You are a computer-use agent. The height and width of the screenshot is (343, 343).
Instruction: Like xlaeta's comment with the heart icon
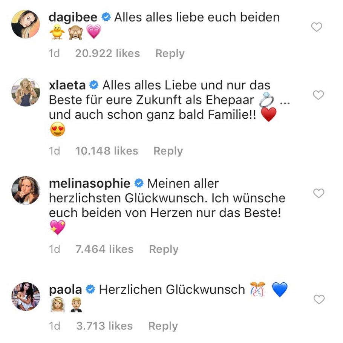pyautogui.click(x=318, y=95)
